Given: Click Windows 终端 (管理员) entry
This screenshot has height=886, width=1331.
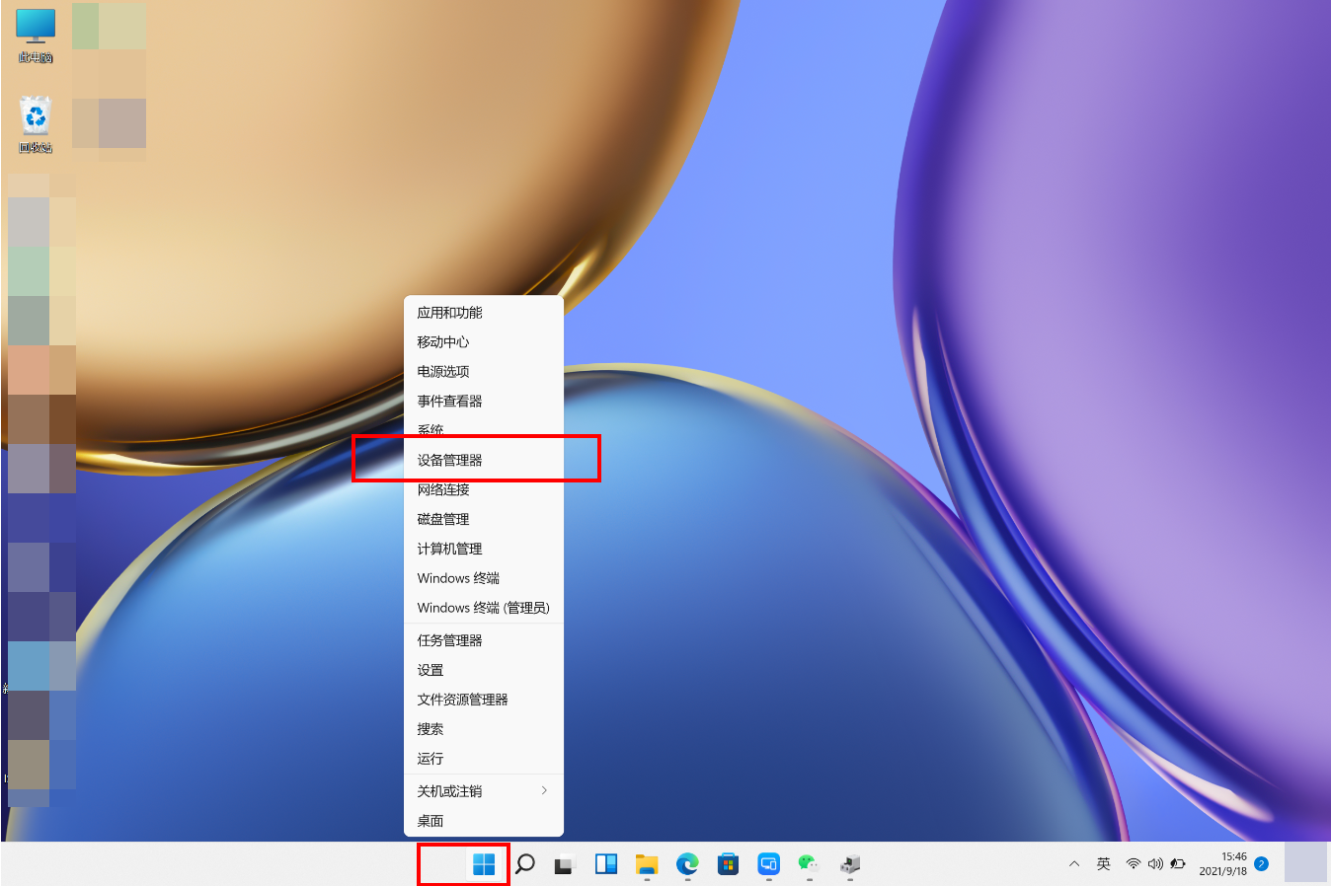Looking at the screenshot, I should coord(483,608).
